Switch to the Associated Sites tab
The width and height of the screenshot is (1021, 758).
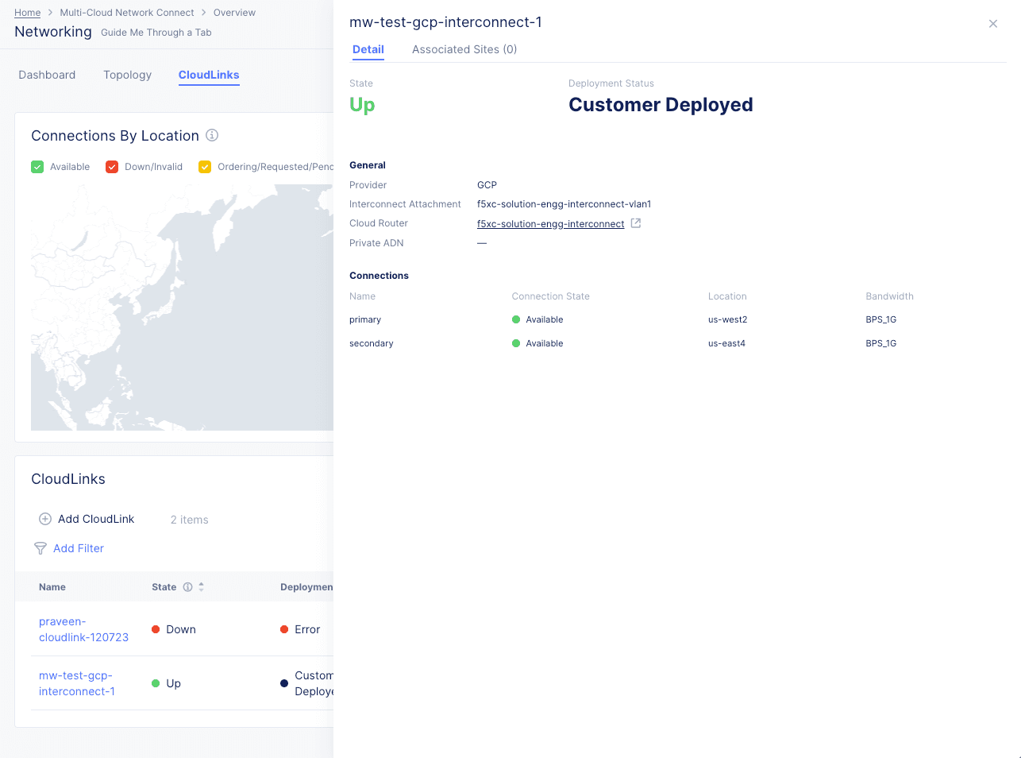click(x=464, y=49)
